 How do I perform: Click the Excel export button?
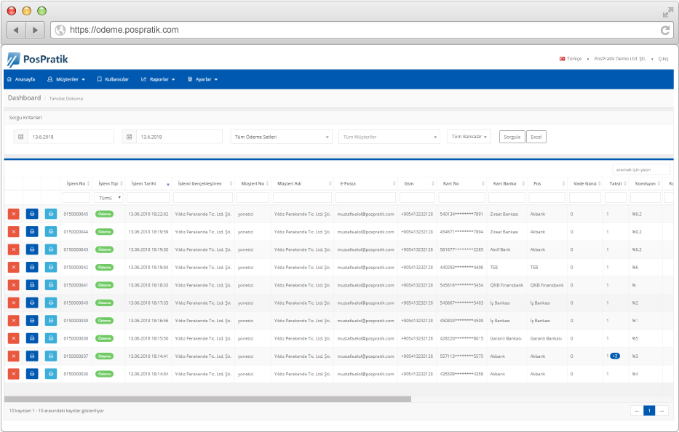536,137
